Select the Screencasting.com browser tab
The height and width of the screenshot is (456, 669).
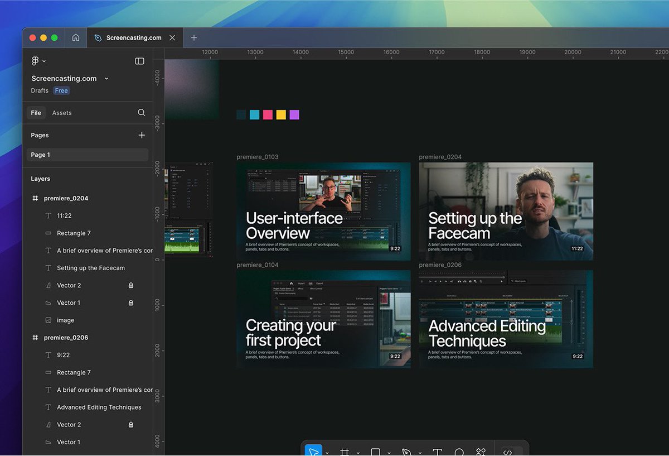click(x=134, y=38)
